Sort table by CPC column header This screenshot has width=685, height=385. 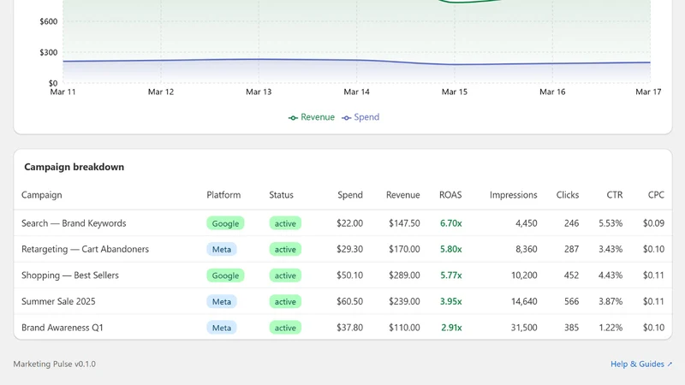[656, 195]
